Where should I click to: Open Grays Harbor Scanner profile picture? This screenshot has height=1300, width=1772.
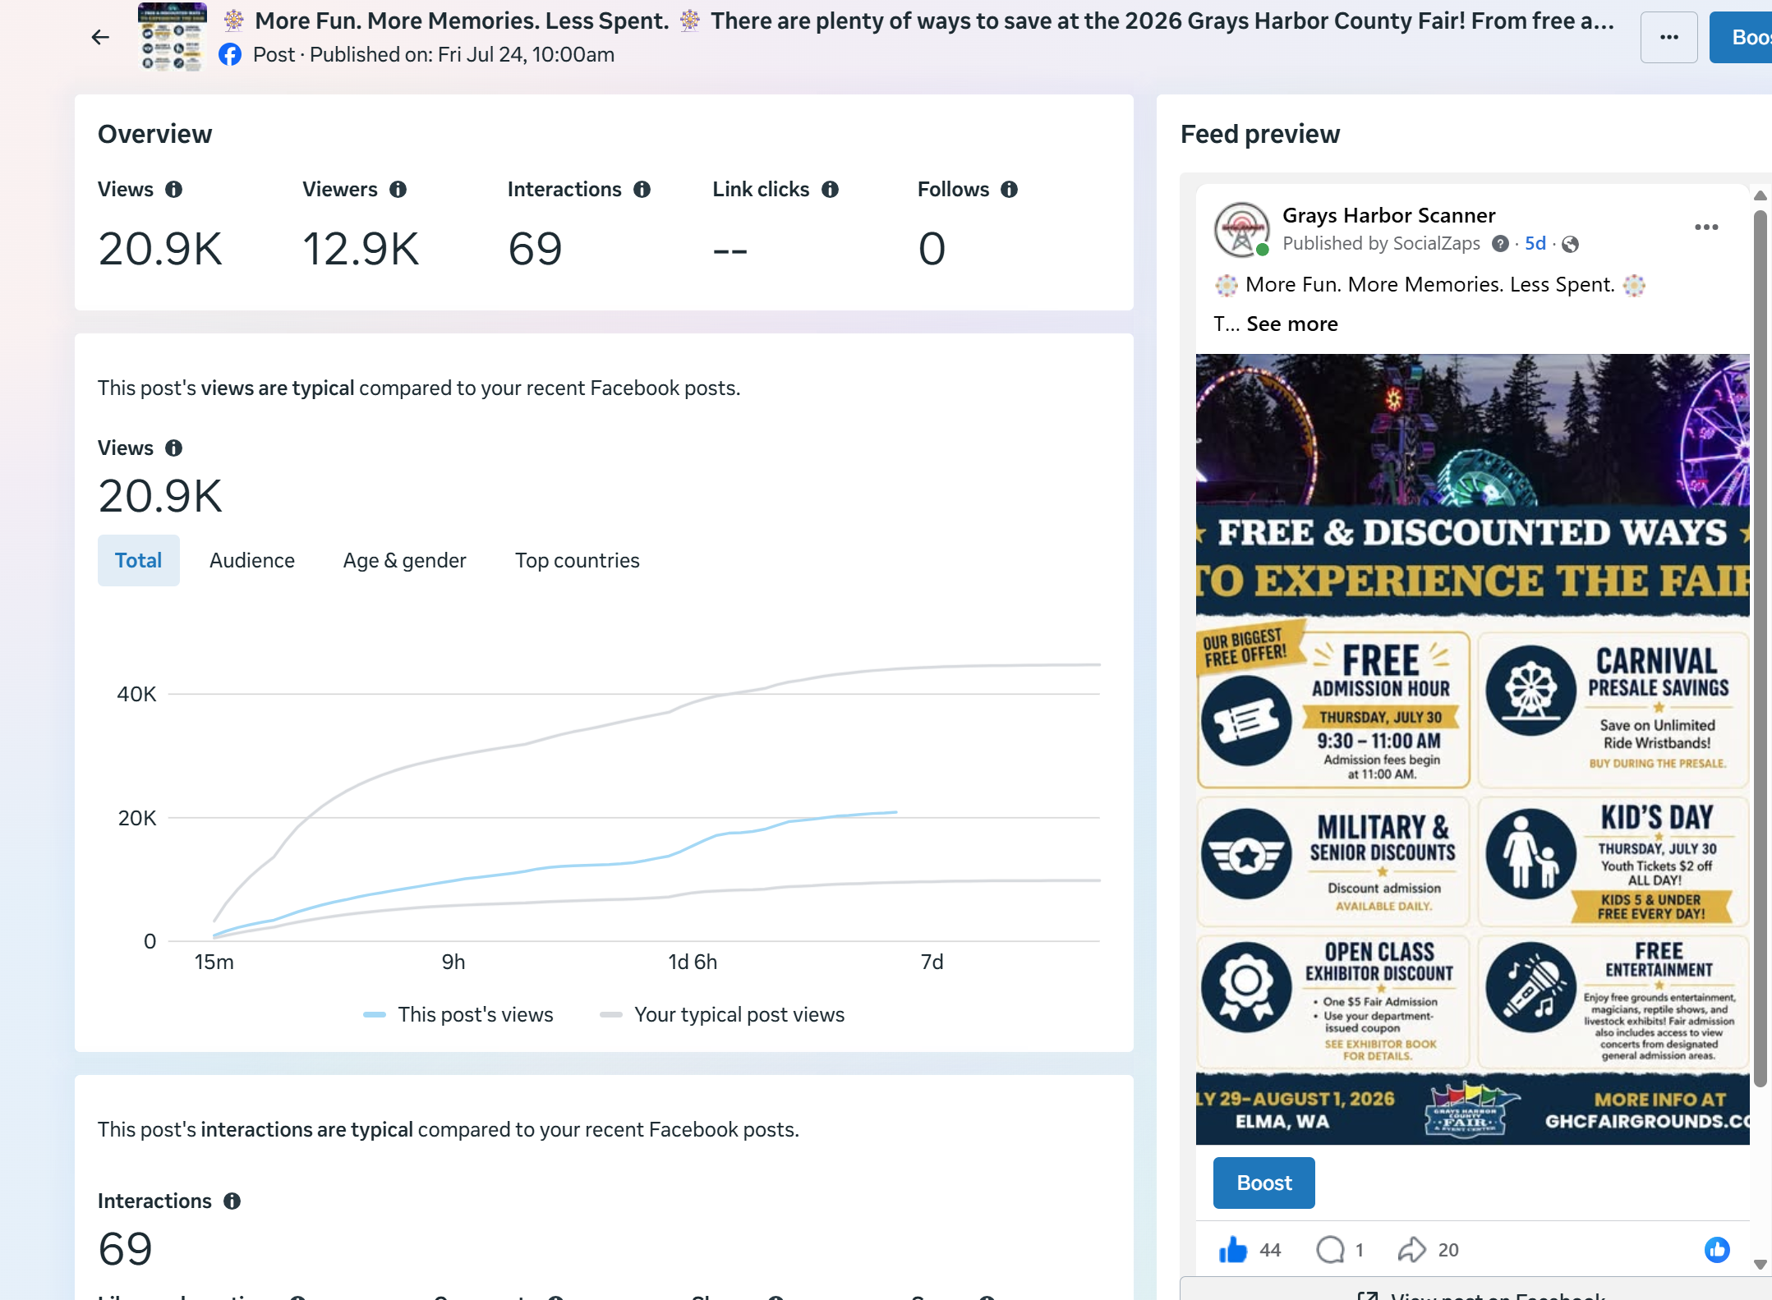[1242, 230]
